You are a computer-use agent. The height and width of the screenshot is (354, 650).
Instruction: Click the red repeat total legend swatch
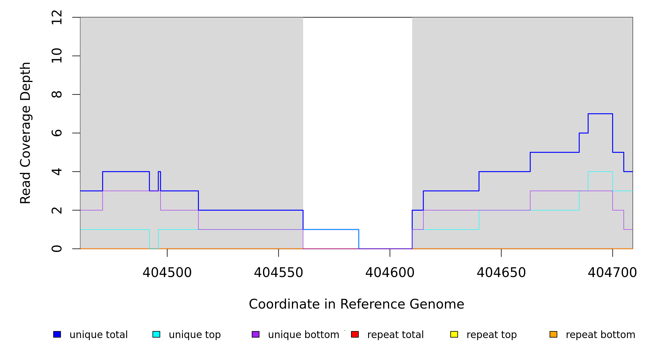pos(355,334)
